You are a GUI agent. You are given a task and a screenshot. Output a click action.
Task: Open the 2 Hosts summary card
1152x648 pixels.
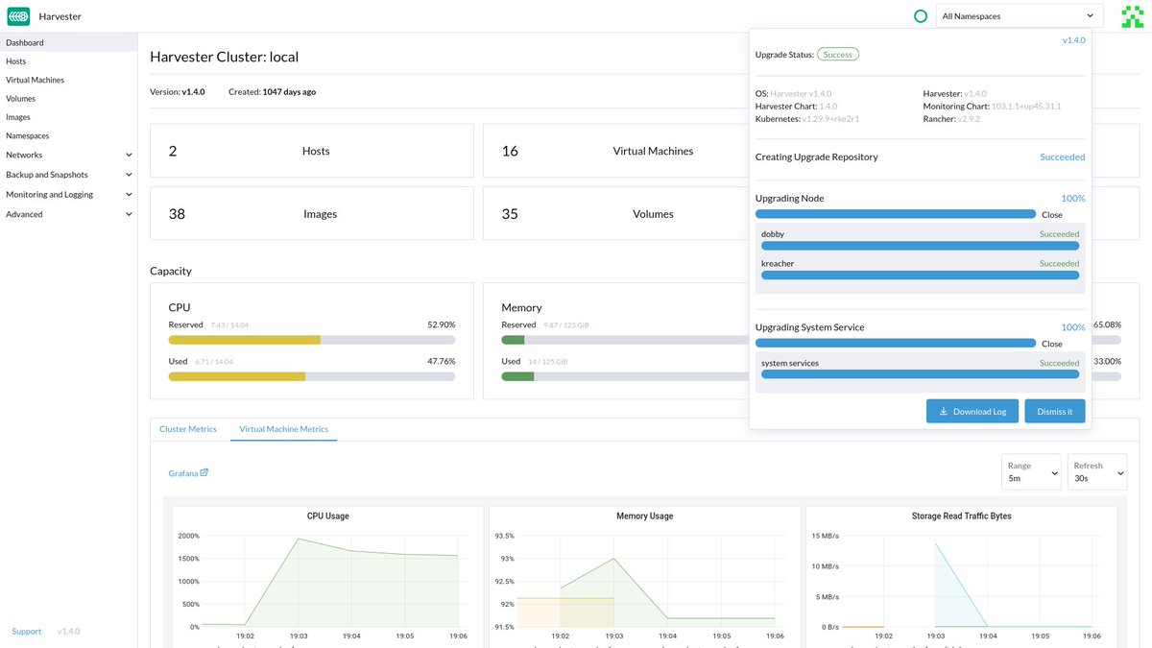[x=312, y=151]
